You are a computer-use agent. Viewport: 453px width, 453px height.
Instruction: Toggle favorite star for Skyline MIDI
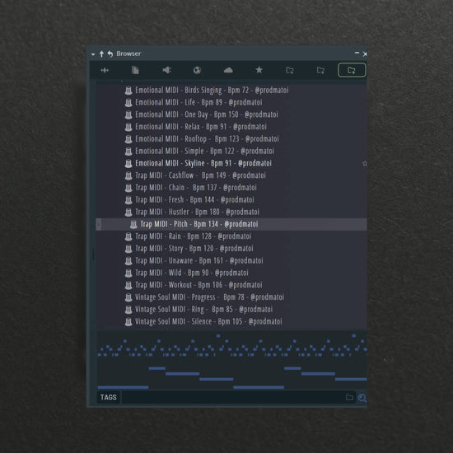[365, 164]
